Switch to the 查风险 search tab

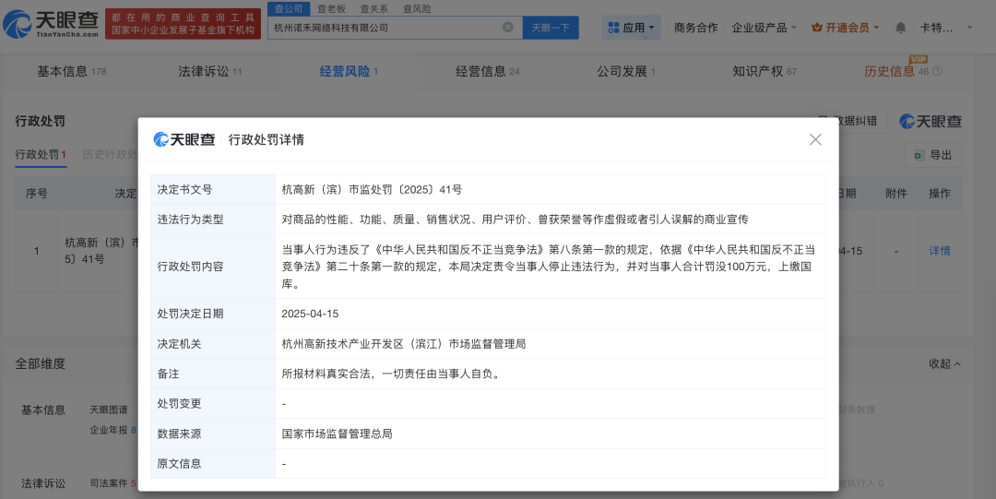coord(416,7)
